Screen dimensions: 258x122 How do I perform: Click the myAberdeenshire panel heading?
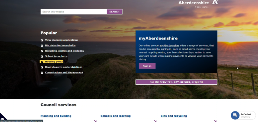point(158,38)
